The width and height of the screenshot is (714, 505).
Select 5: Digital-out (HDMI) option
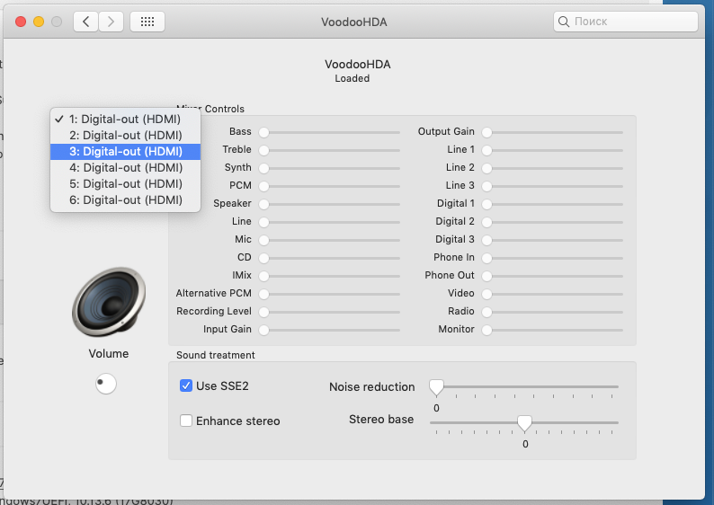coord(125,184)
